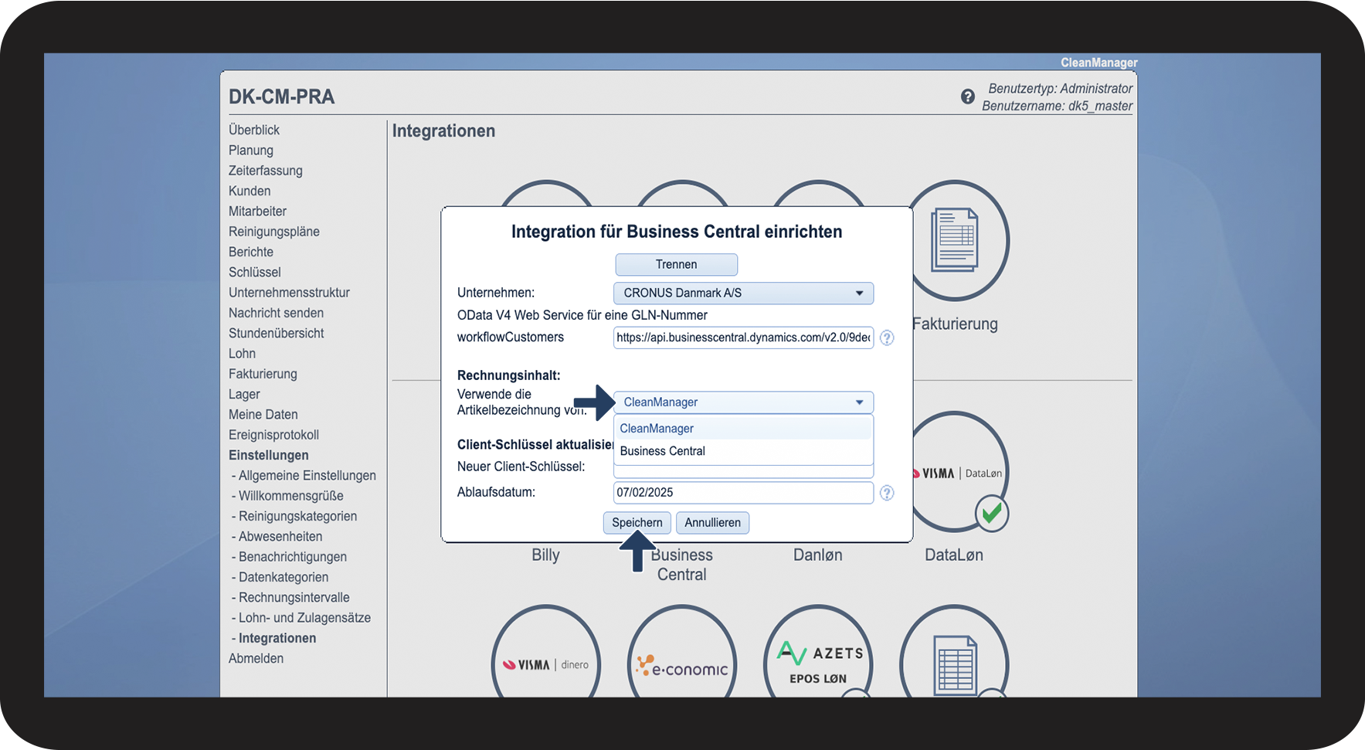Open Zeiterfassung in the sidebar
Image resolution: width=1365 pixels, height=750 pixels.
(266, 171)
